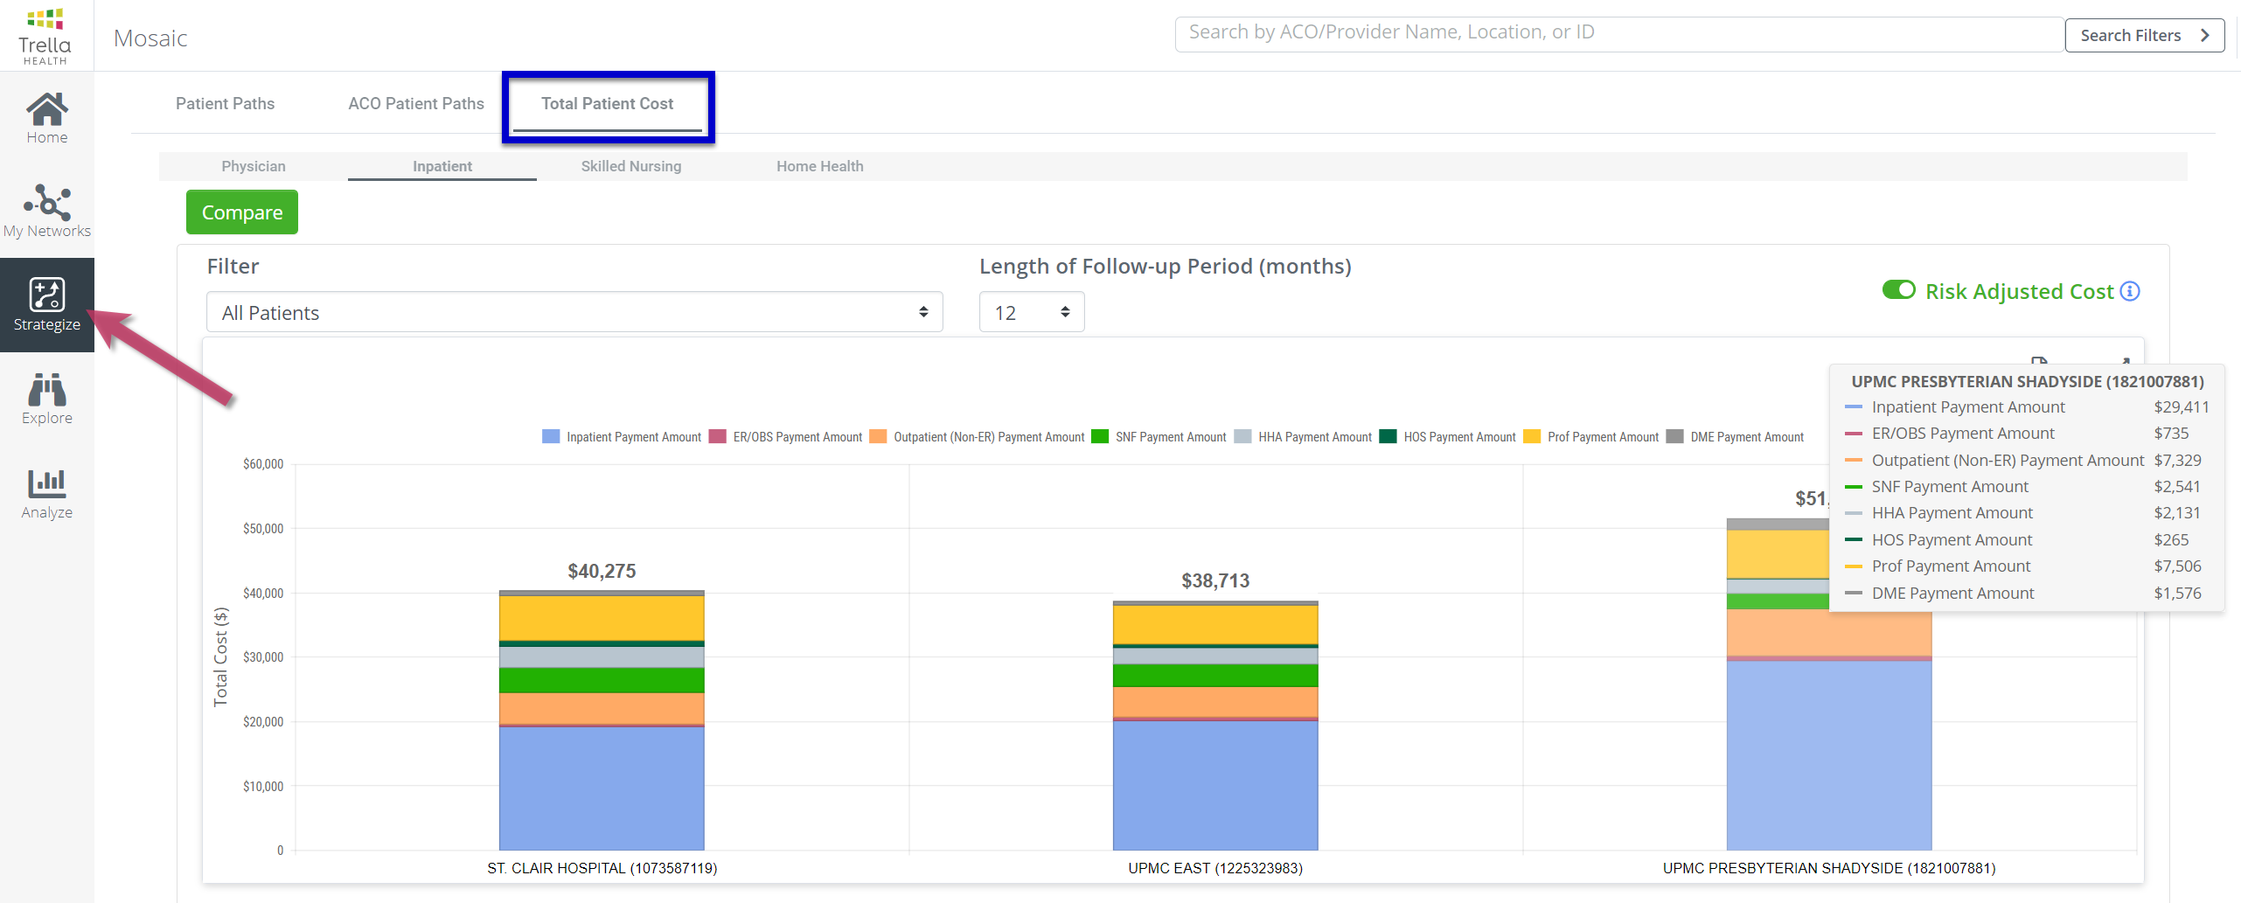The image size is (2241, 903).
Task: Open My Networks in the sidebar
Action: (x=46, y=211)
